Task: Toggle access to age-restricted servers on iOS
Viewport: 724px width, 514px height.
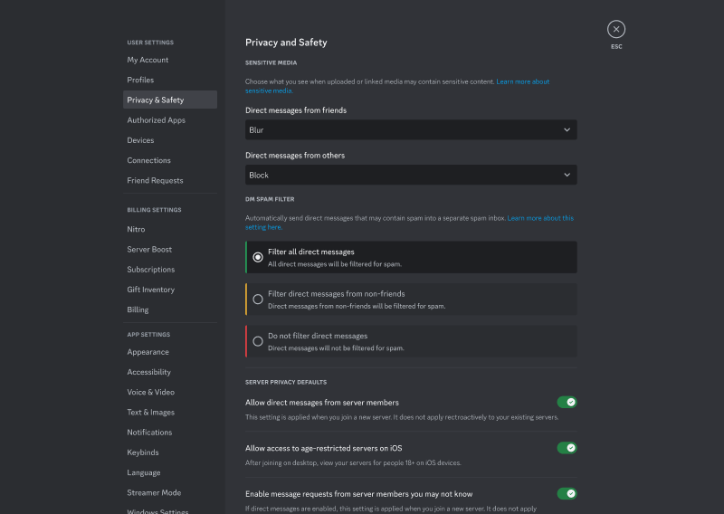Action: coord(567,448)
